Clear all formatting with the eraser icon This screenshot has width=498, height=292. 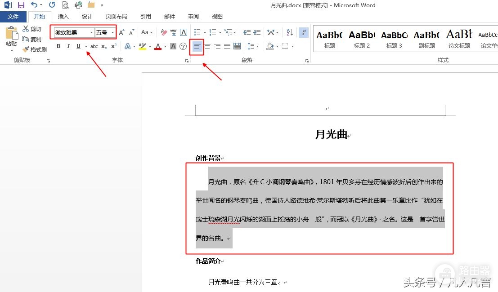[164, 32]
